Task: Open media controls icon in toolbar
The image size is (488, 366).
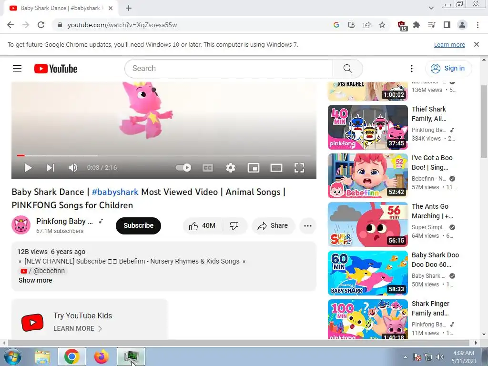Action: coord(432,25)
